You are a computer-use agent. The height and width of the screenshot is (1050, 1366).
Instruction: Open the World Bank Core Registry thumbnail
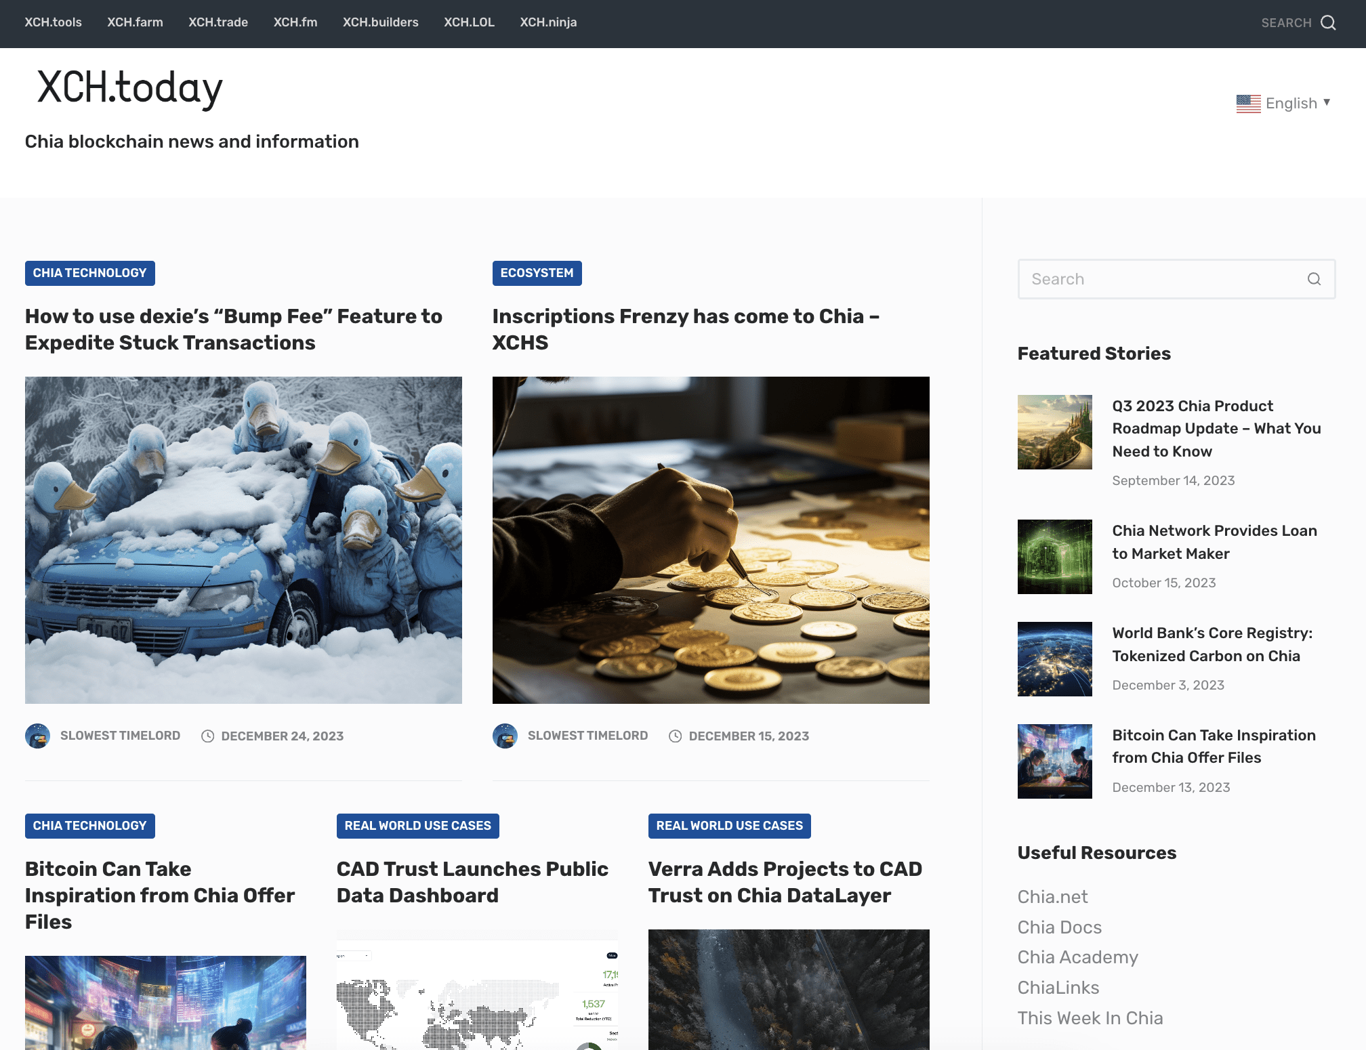(1054, 659)
